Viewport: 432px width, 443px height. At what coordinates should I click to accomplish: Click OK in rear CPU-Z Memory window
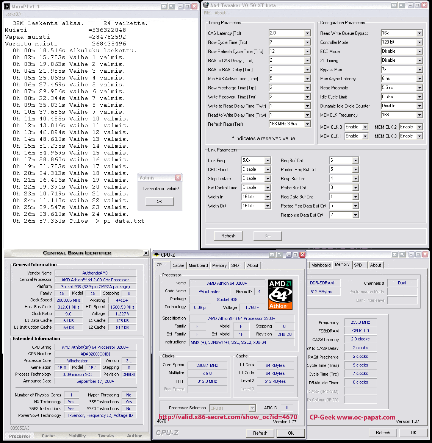point(414,432)
